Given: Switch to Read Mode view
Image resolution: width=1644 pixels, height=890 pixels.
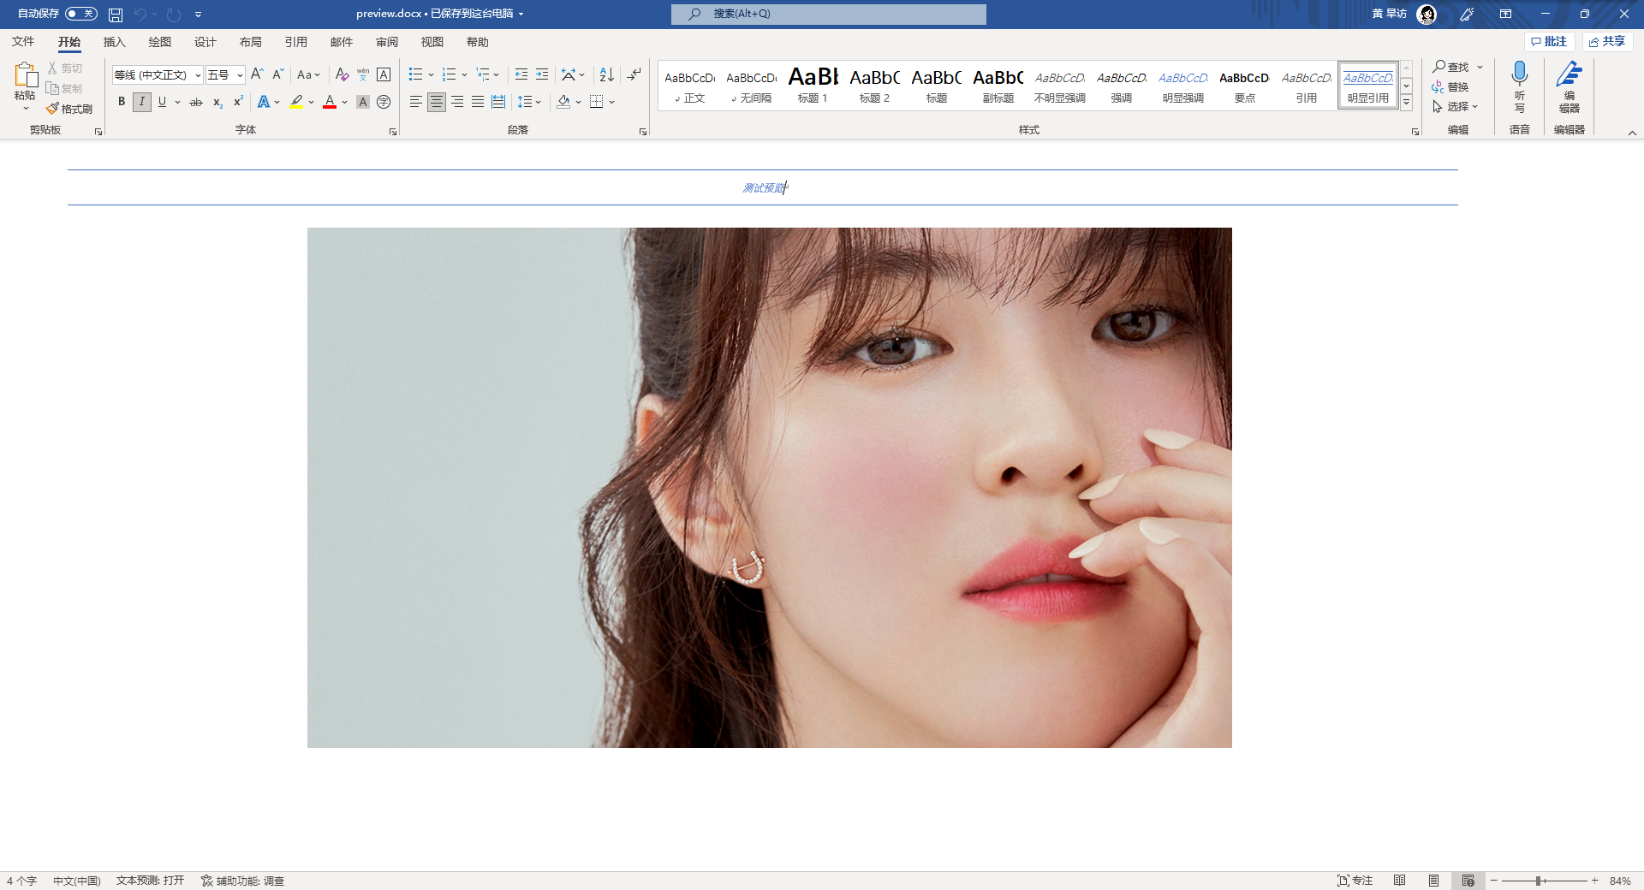Looking at the screenshot, I should point(1399,881).
